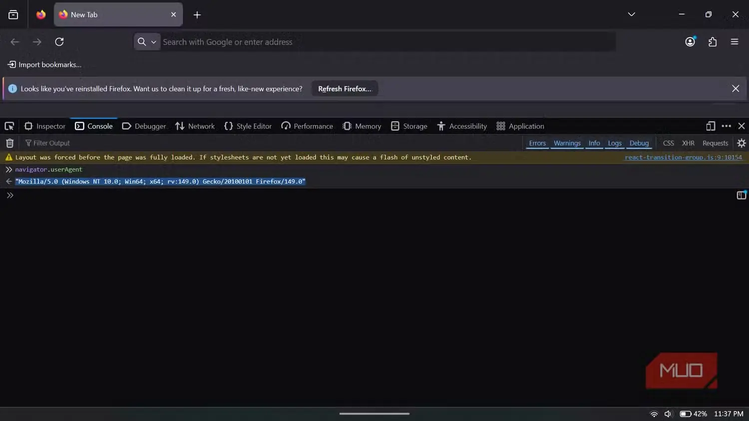
Task: Toggle the XHR filter
Action: tap(688, 143)
